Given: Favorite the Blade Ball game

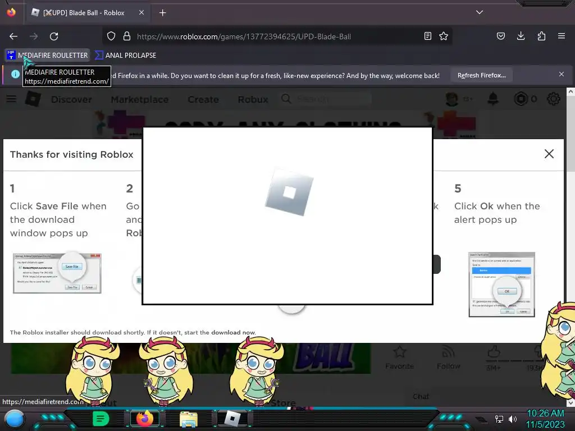Looking at the screenshot, I should pos(399,357).
